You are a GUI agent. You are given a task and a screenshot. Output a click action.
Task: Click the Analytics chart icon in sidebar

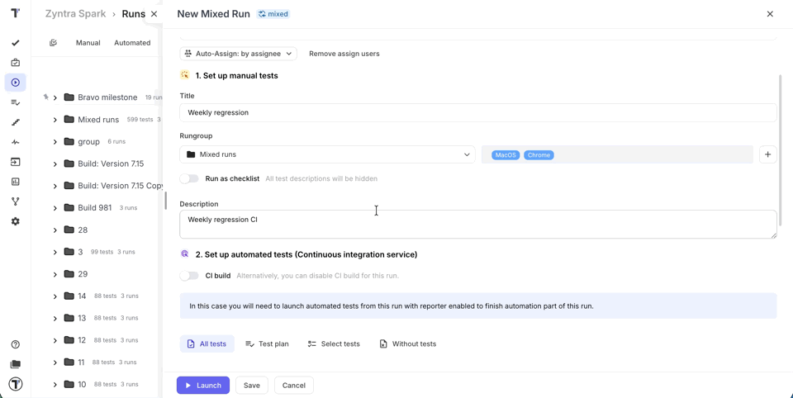pos(16,182)
